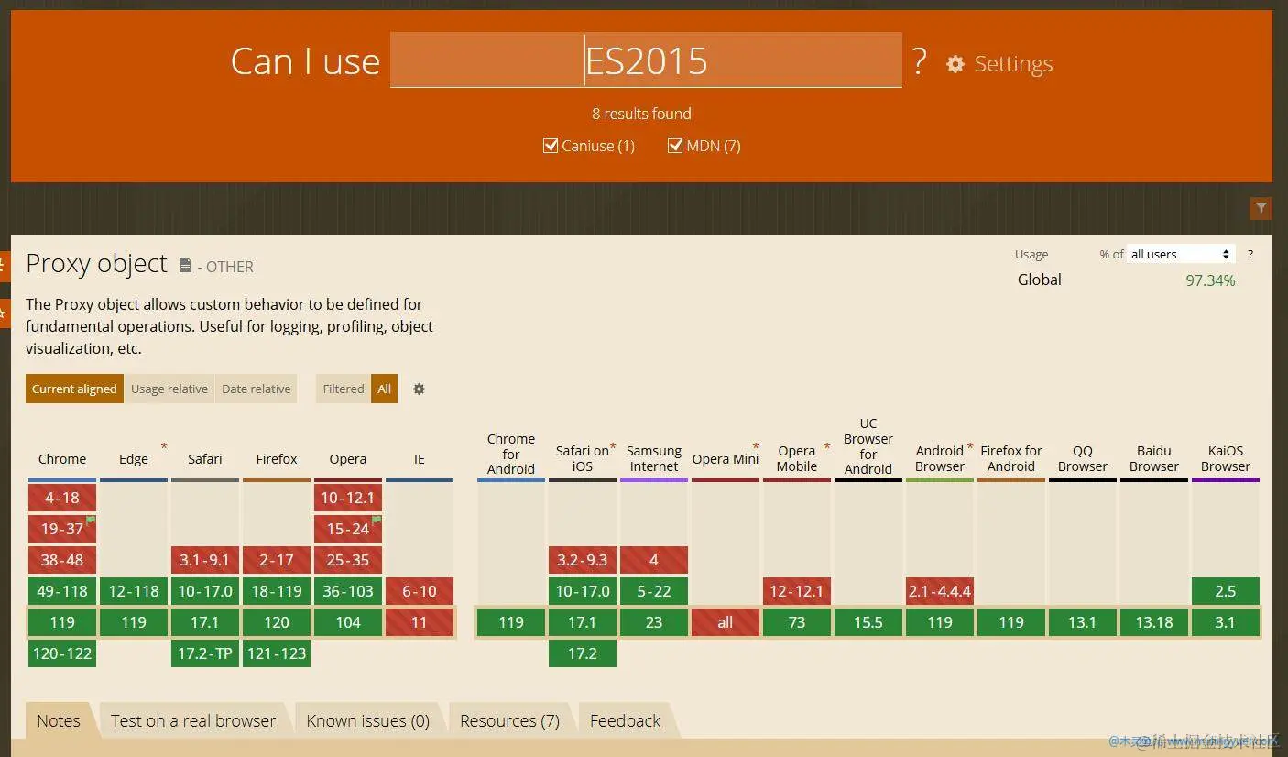The height and width of the screenshot is (757, 1288).
Task: Select Chrome version 120-122 cell
Action: point(62,653)
